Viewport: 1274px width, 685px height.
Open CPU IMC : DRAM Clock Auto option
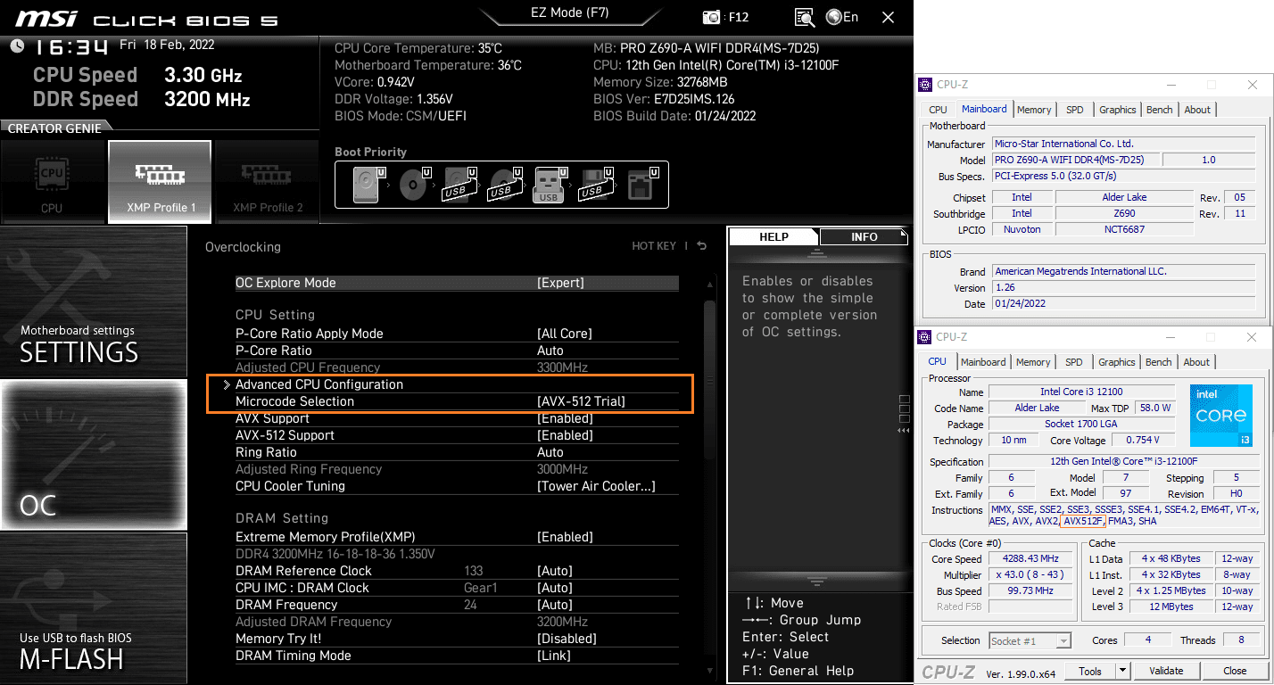click(555, 588)
